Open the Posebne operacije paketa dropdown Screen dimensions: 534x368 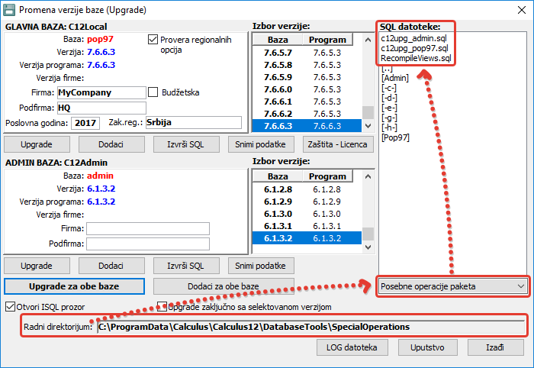pos(452,286)
